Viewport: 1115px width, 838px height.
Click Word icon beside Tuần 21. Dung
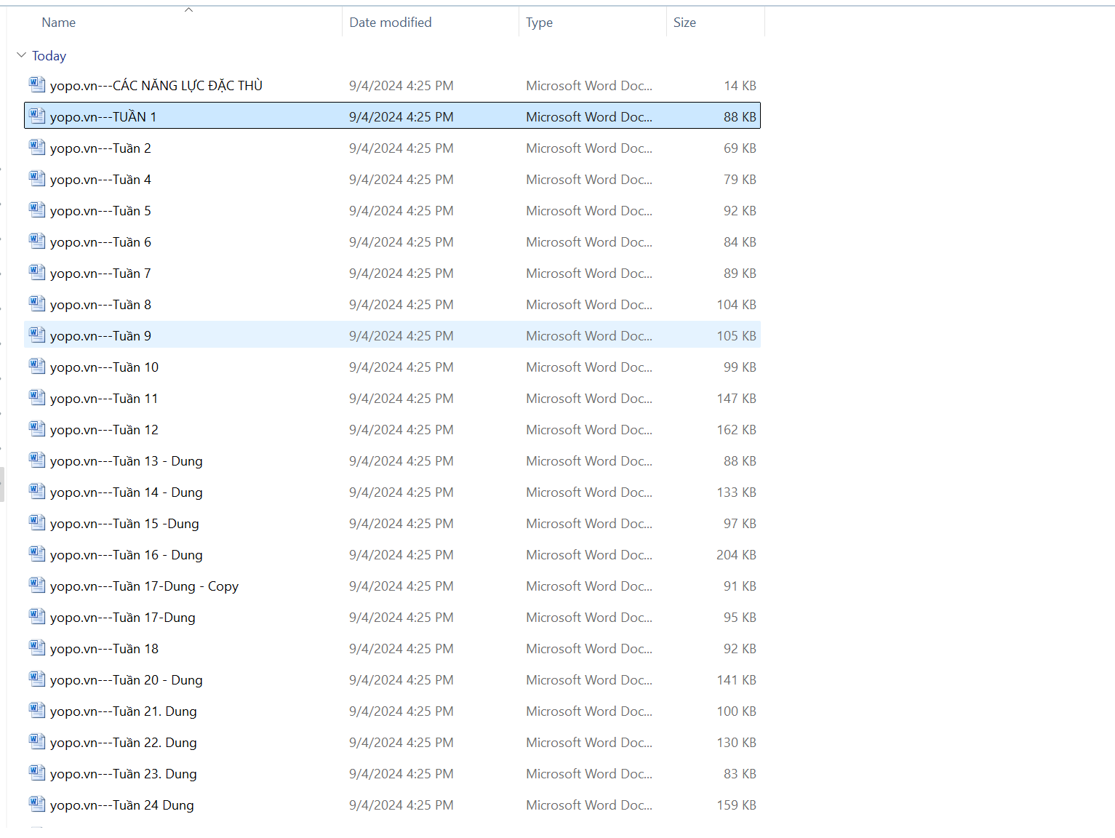coord(37,710)
